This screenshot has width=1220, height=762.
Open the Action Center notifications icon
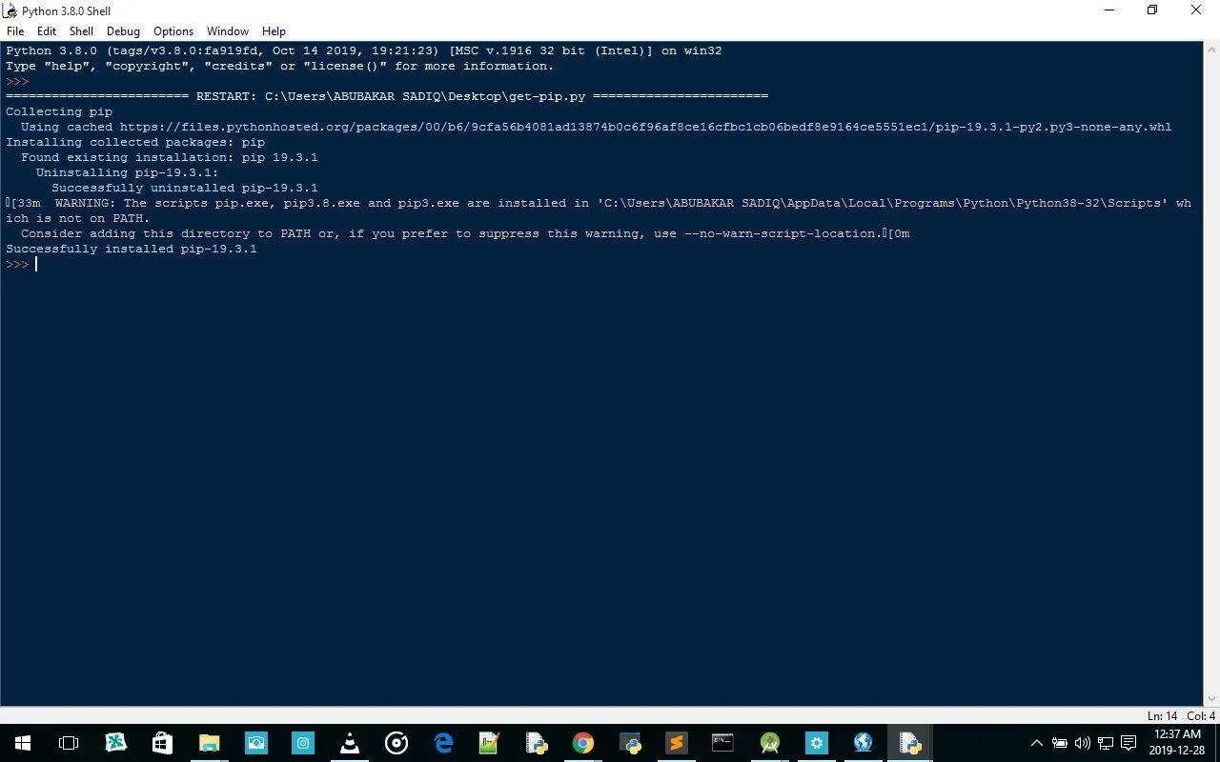1128,743
